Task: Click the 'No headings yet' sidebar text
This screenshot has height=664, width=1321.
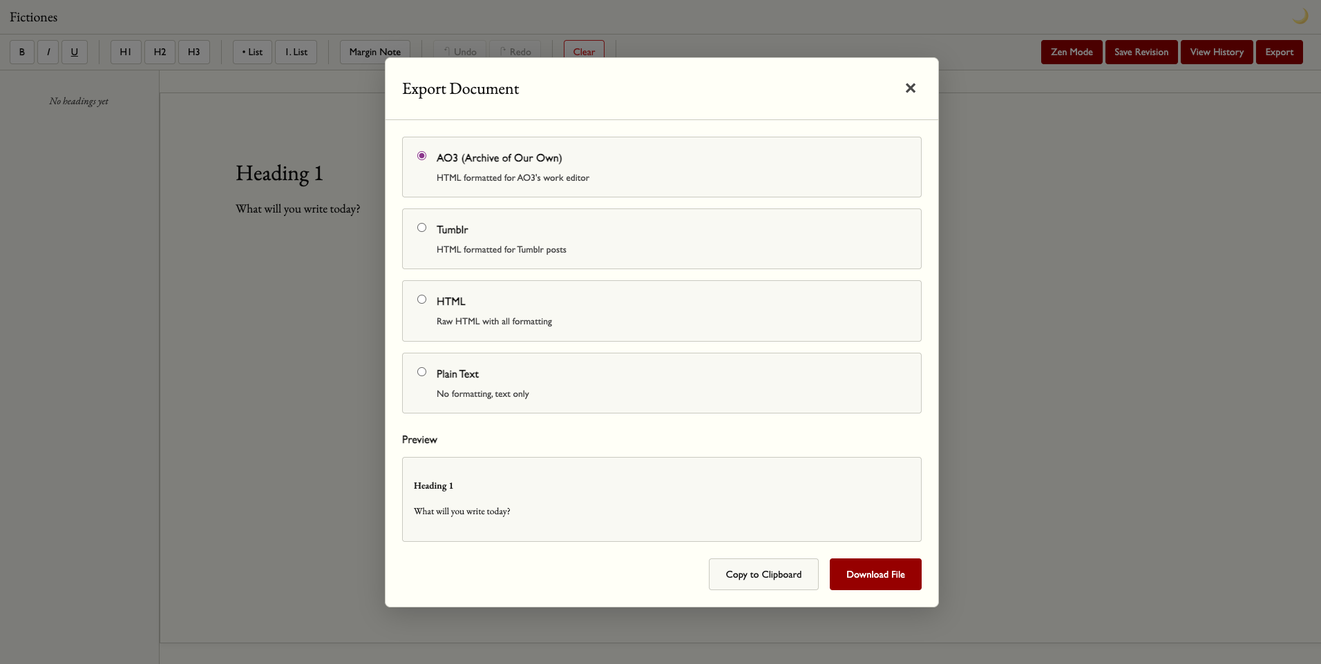Action: click(79, 101)
